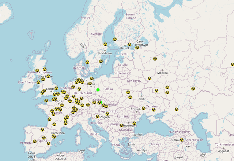Open the nuclear marker just below the Санкт-Петербург label
Image resolution: width=234 pixels, height=161 pixels.
pyautogui.click(x=137, y=48)
